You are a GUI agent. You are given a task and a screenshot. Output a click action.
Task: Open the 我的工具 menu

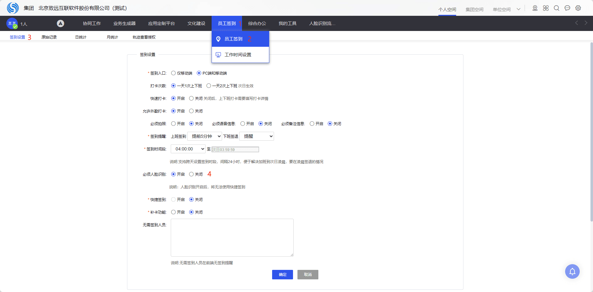tap(288, 23)
